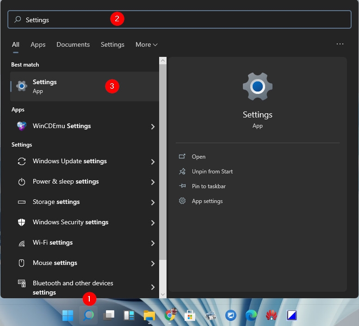This screenshot has width=359, height=326.
Task: Click the results scrollbar up arrow
Action: 163,61
